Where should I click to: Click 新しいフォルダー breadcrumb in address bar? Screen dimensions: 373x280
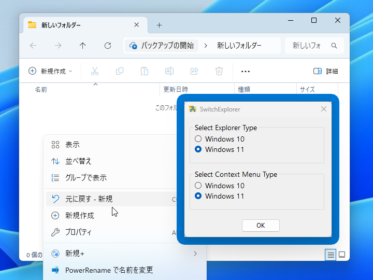tap(239, 46)
